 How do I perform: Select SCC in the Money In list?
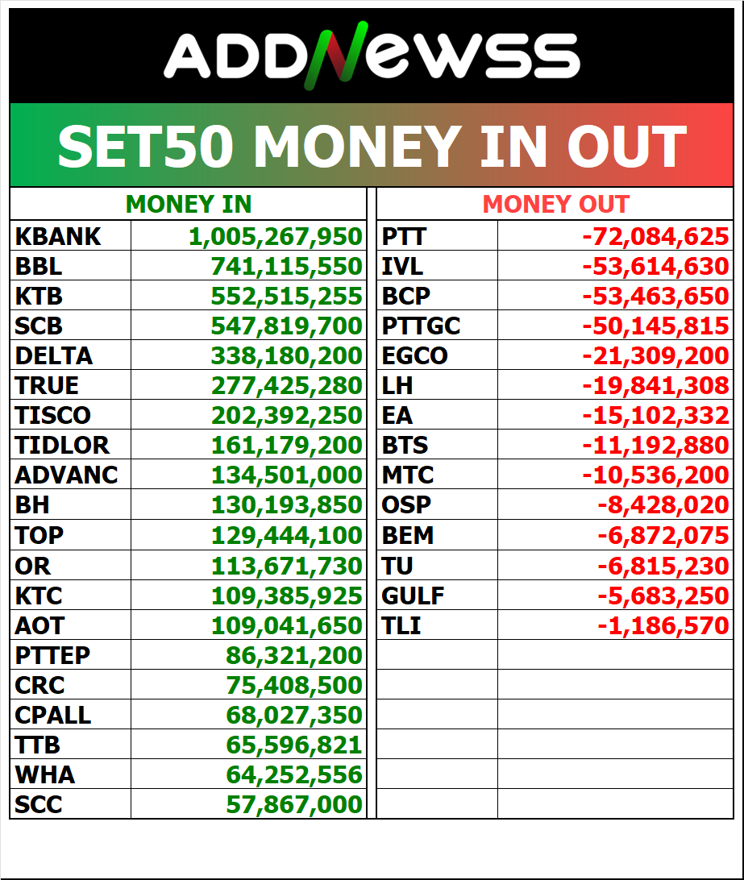coord(39,804)
